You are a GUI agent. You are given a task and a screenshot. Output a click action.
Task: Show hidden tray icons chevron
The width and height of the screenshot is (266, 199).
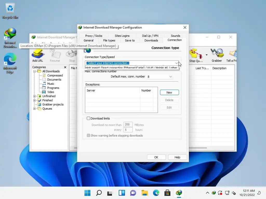coord(207,193)
